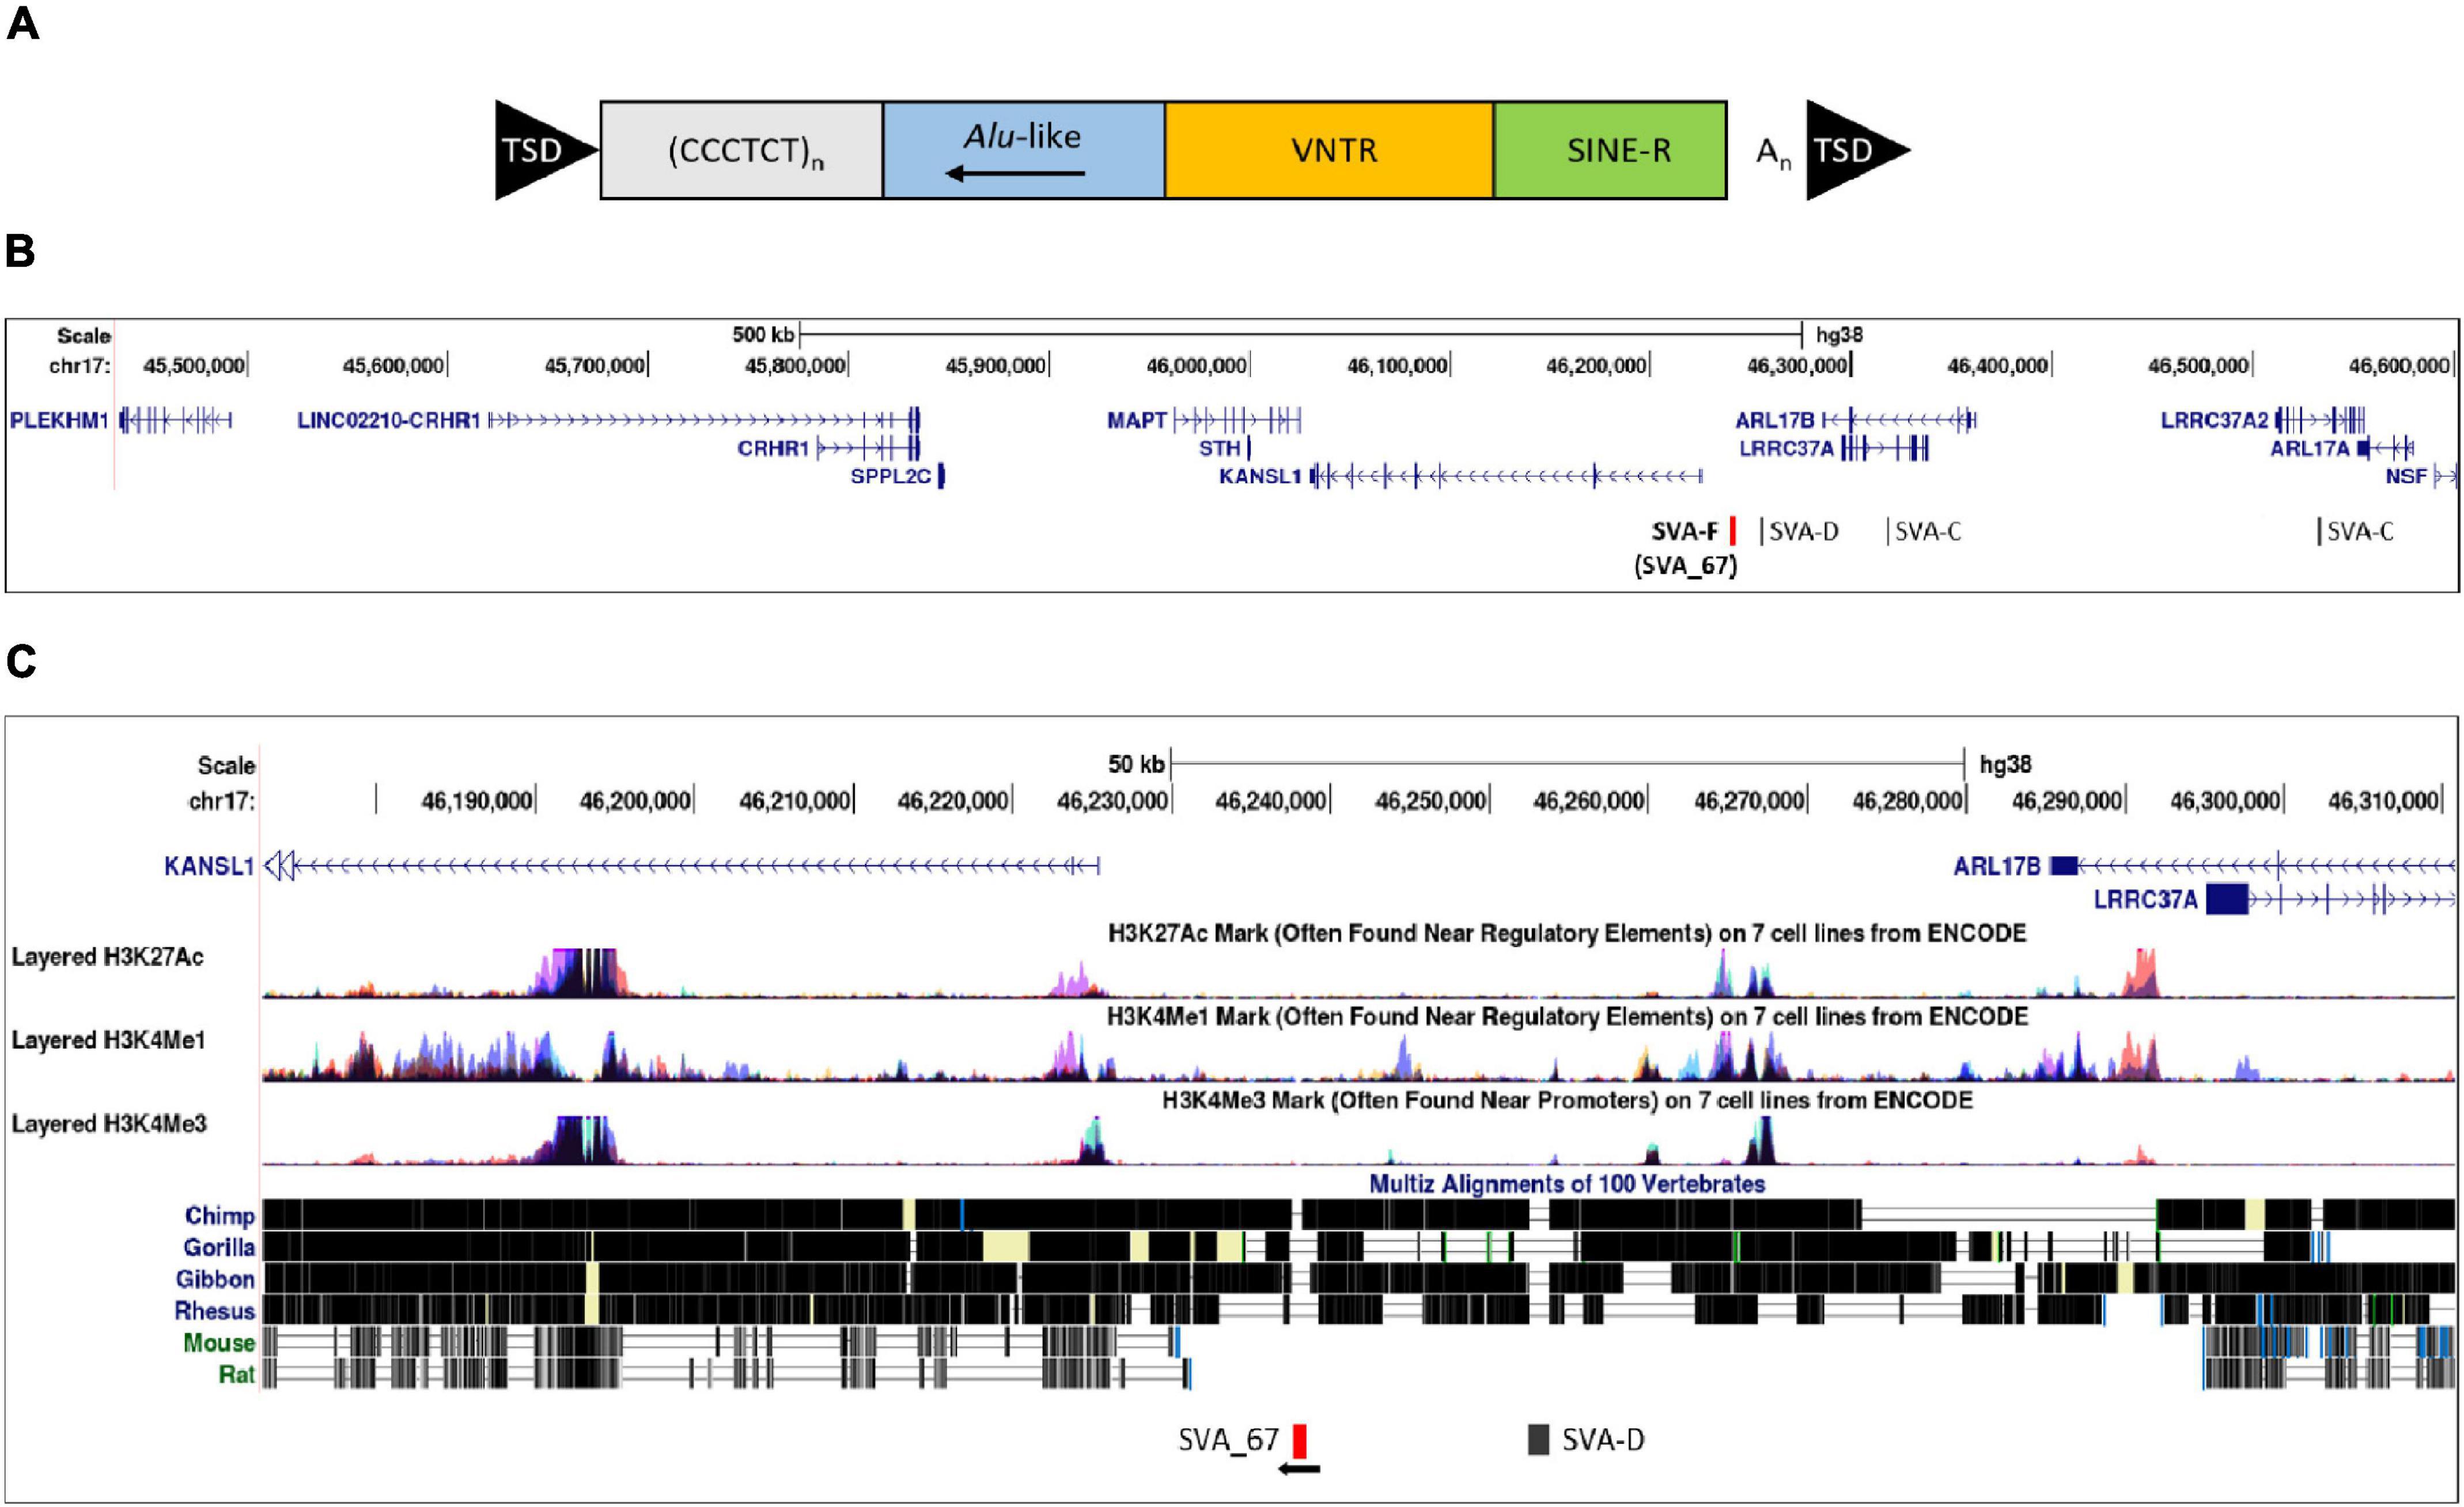Image resolution: width=2464 pixels, height=1507 pixels.
Task: Select the STH gene label
Action: tap(1220, 448)
